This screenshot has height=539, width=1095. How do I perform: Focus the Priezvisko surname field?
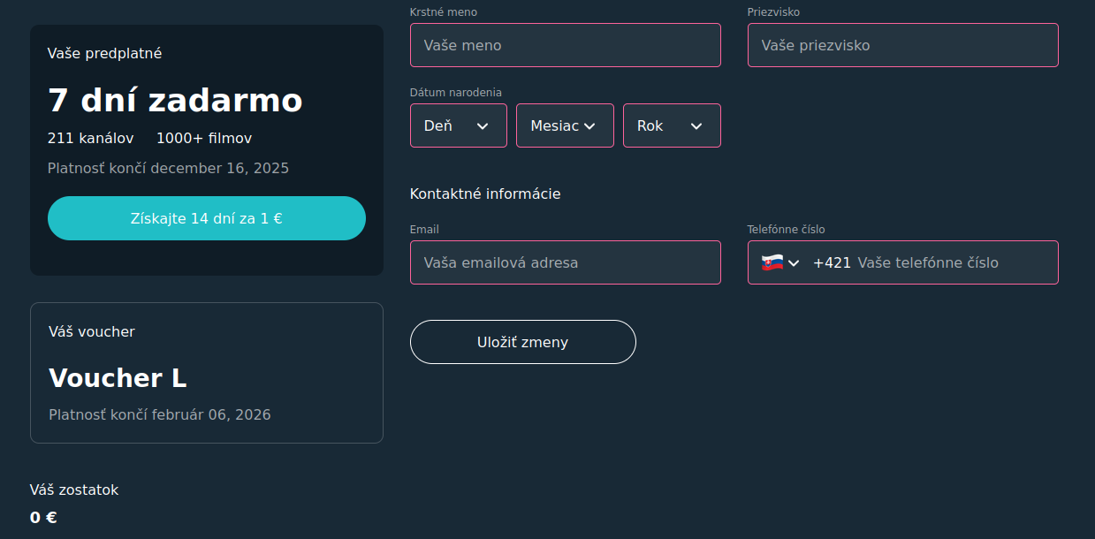click(902, 45)
